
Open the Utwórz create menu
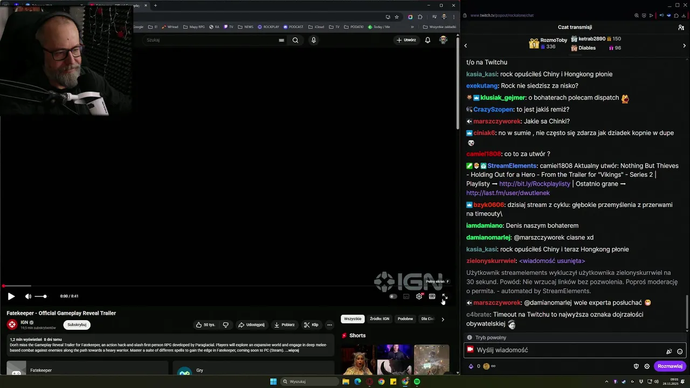(406, 40)
